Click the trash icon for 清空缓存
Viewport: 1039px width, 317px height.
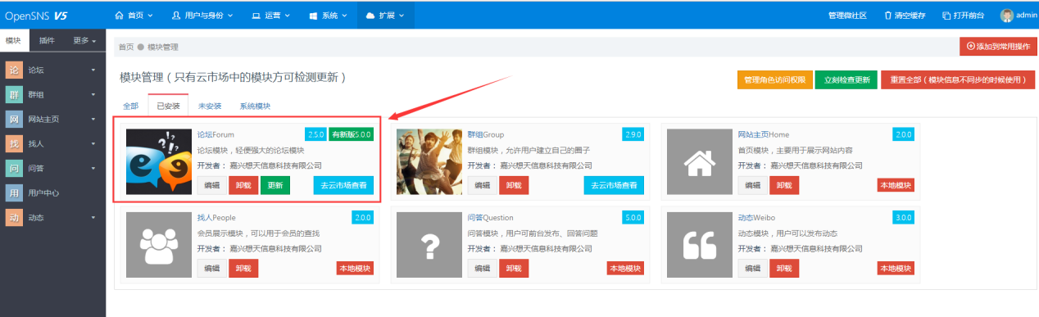tap(887, 15)
